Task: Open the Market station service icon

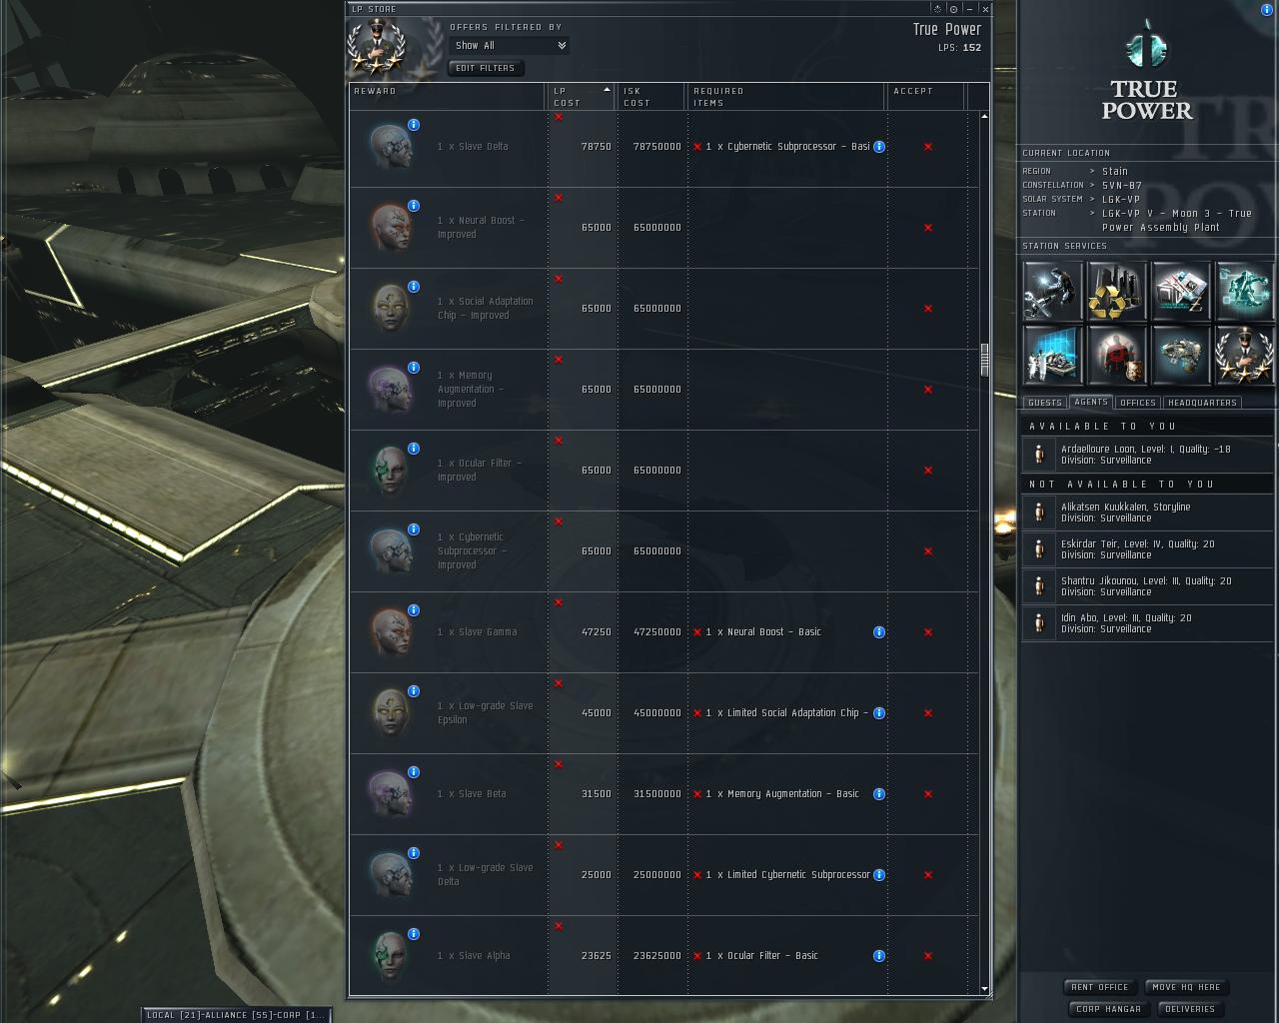Action: 1180,292
